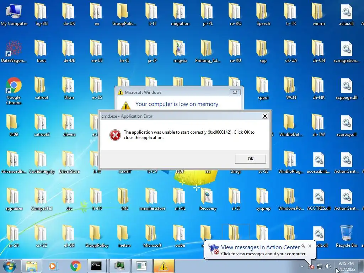Select the Recovery folder icon

[x=208, y=199]
